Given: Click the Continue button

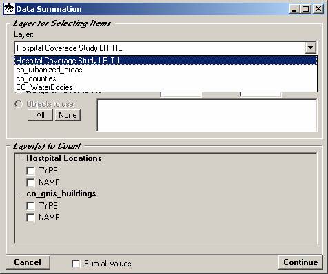Looking at the screenshot, I should 300,262.
